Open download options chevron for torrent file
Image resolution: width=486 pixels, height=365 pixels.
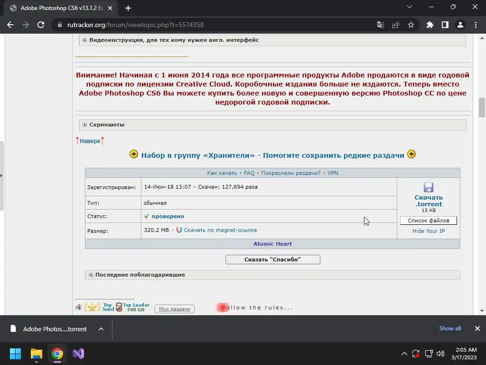(101, 329)
